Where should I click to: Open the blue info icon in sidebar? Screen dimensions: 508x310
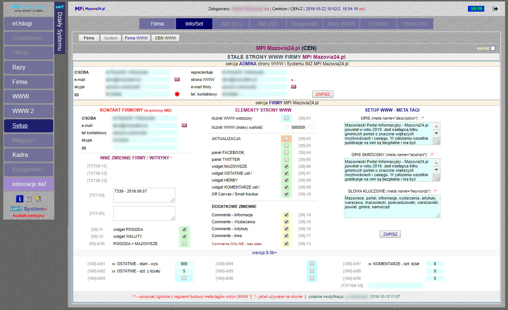point(20,198)
